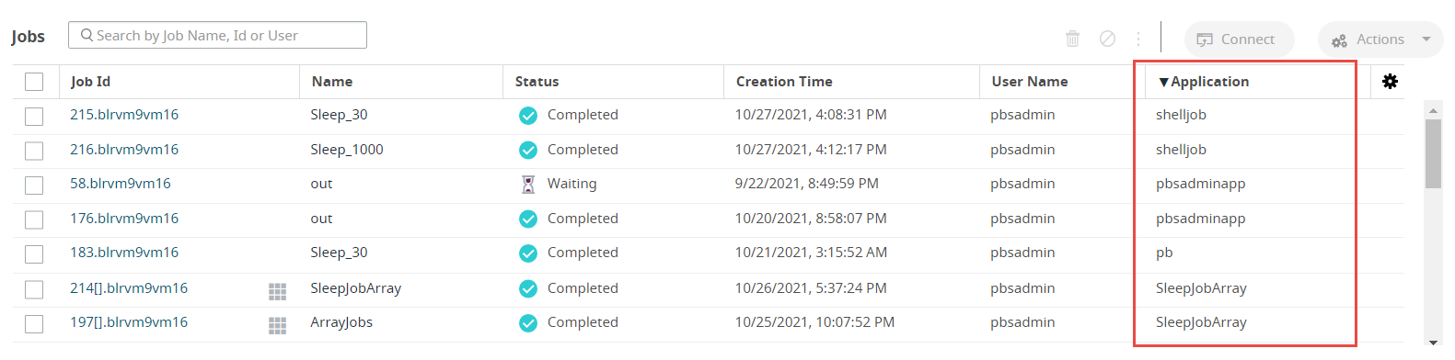The image size is (1455, 360).
Task: Toggle the select-all checkbox in header
Action: point(34,82)
